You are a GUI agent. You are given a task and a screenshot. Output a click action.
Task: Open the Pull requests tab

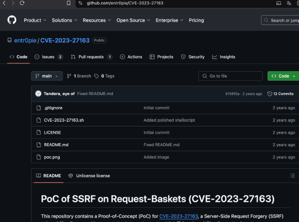(x=92, y=57)
